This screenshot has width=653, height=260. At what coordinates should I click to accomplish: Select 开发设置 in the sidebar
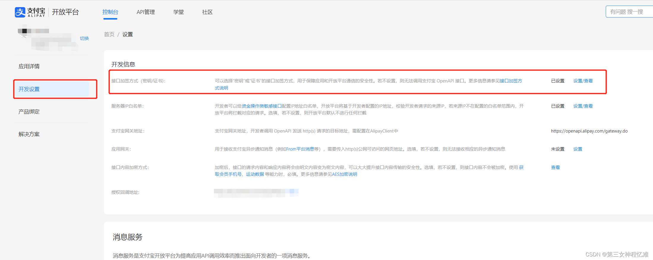(51, 89)
